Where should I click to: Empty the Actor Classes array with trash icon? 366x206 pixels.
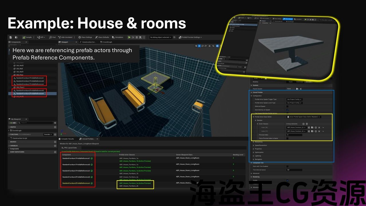(x=307, y=124)
